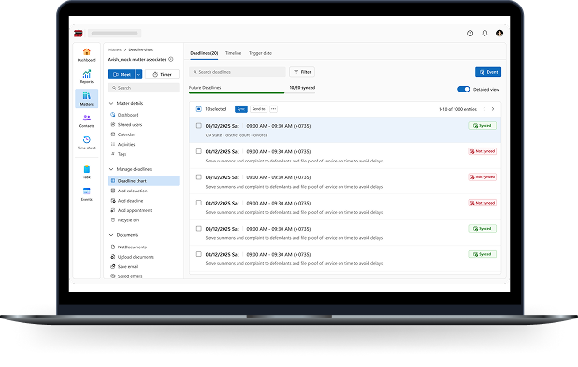Open the help question mark icon
This screenshot has height=367, width=578.
(x=470, y=33)
